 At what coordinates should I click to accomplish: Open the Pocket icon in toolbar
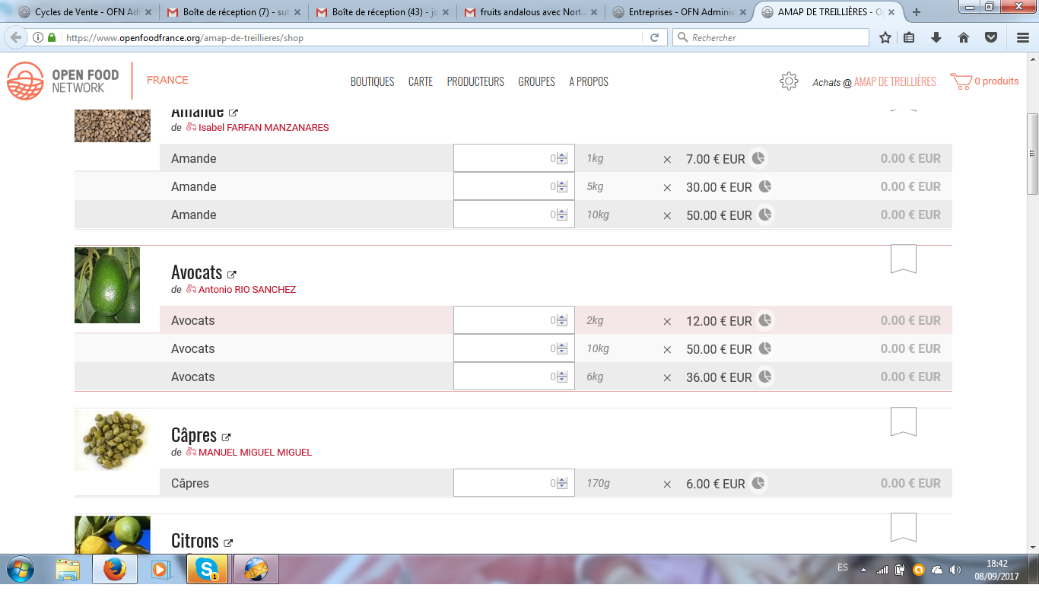991,37
